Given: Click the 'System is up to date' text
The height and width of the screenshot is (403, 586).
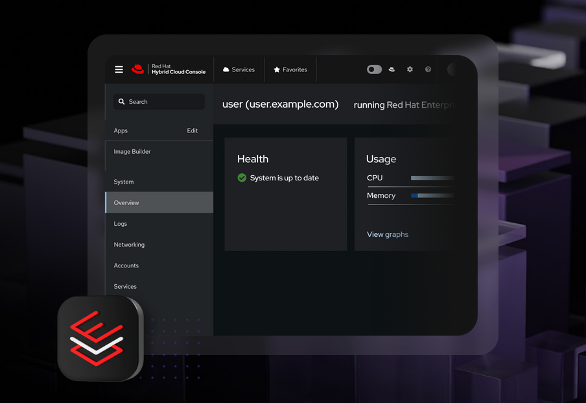Looking at the screenshot, I should click(x=285, y=178).
